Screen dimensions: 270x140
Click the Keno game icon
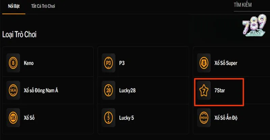tap(13, 63)
